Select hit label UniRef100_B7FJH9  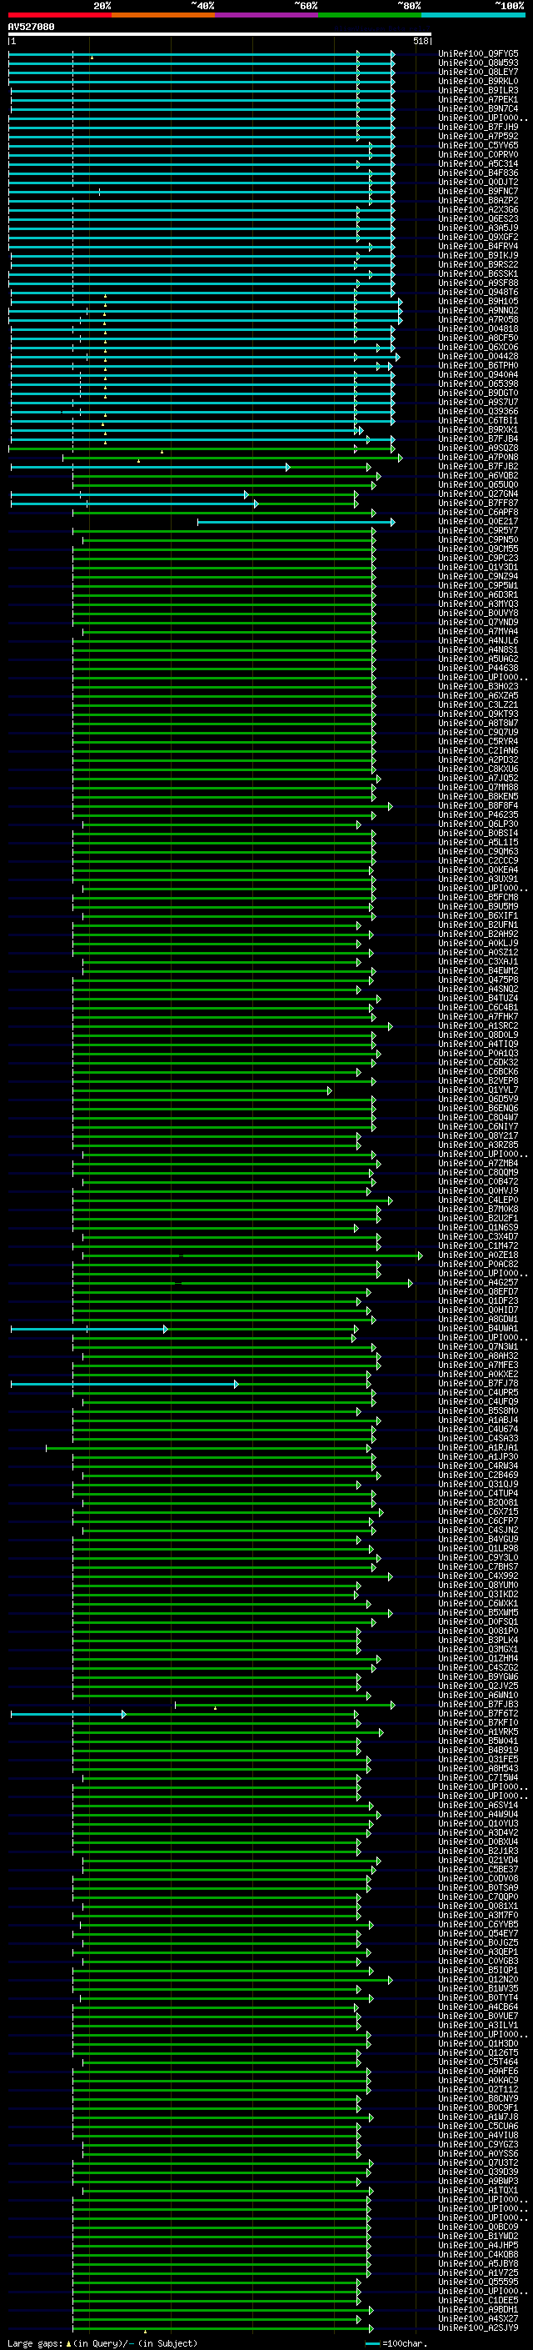(478, 127)
